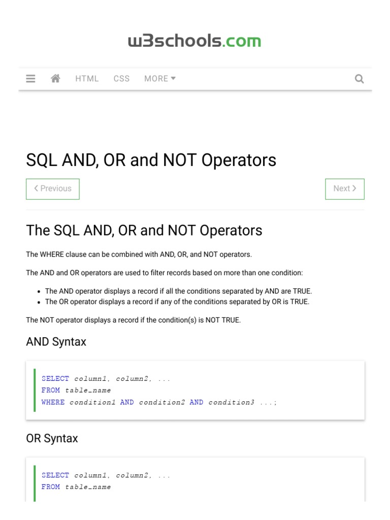
Task: Click the home icon in navbar
Action: click(55, 79)
